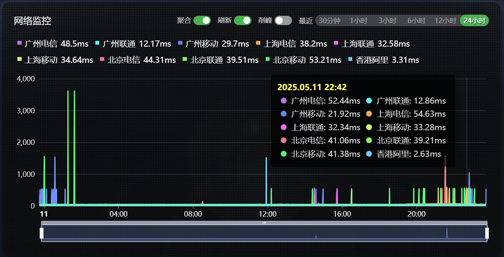
Task: Select the 6小时 time range
Action: pyautogui.click(x=416, y=20)
